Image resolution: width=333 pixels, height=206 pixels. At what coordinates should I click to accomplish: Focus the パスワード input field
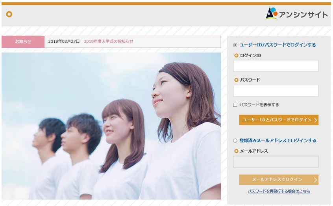point(276,91)
